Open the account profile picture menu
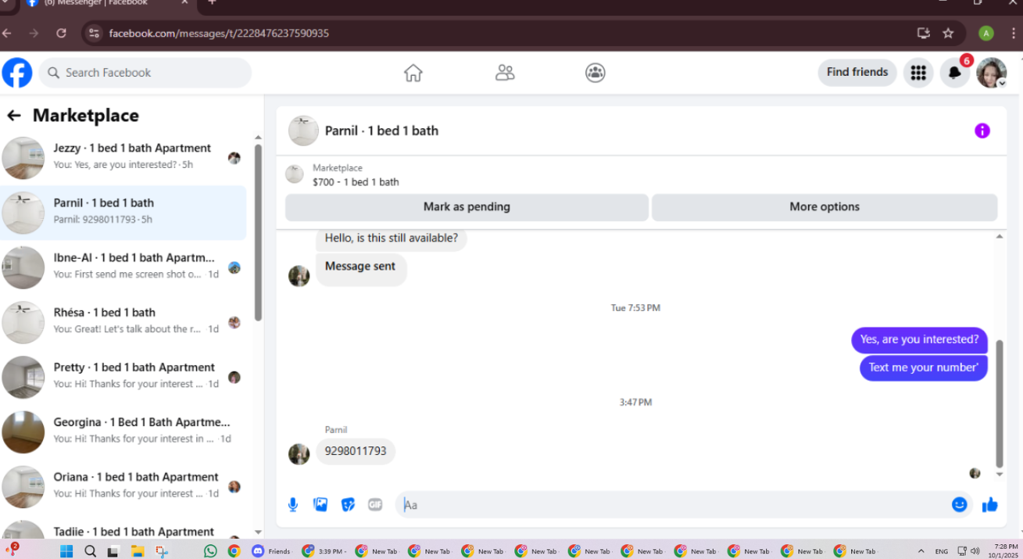The height and width of the screenshot is (559, 1023). pyautogui.click(x=992, y=73)
